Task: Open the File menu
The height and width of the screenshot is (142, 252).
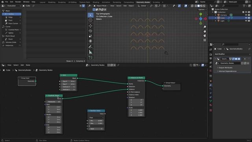Action: click(6, 2)
